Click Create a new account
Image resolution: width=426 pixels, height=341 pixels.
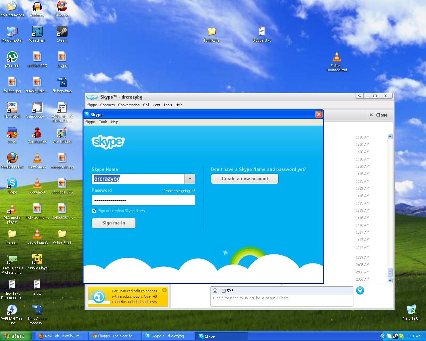pos(245,179)
